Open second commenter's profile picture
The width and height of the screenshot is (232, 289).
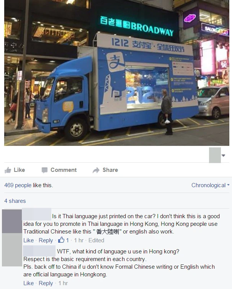coord(12,250)
